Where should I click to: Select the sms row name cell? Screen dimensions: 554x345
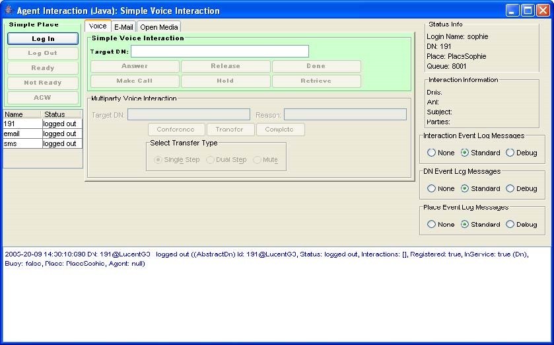point(22,143)
